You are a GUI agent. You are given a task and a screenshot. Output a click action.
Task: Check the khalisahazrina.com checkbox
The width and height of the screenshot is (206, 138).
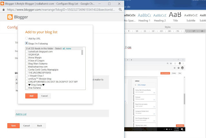(26, 66)
